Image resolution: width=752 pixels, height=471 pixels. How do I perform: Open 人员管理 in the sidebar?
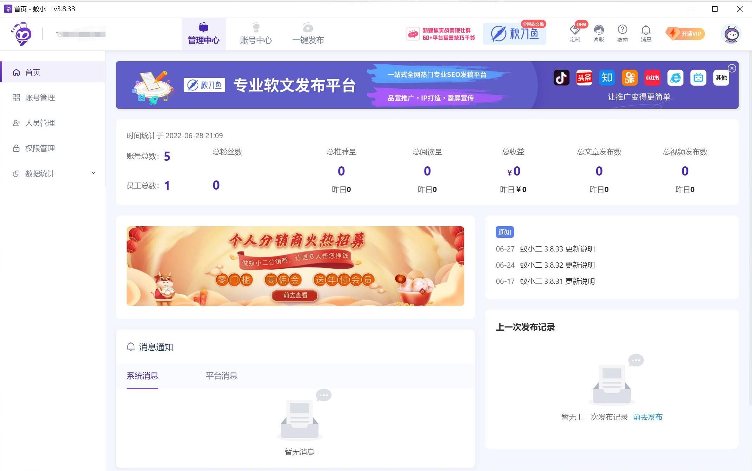point(52,123)
